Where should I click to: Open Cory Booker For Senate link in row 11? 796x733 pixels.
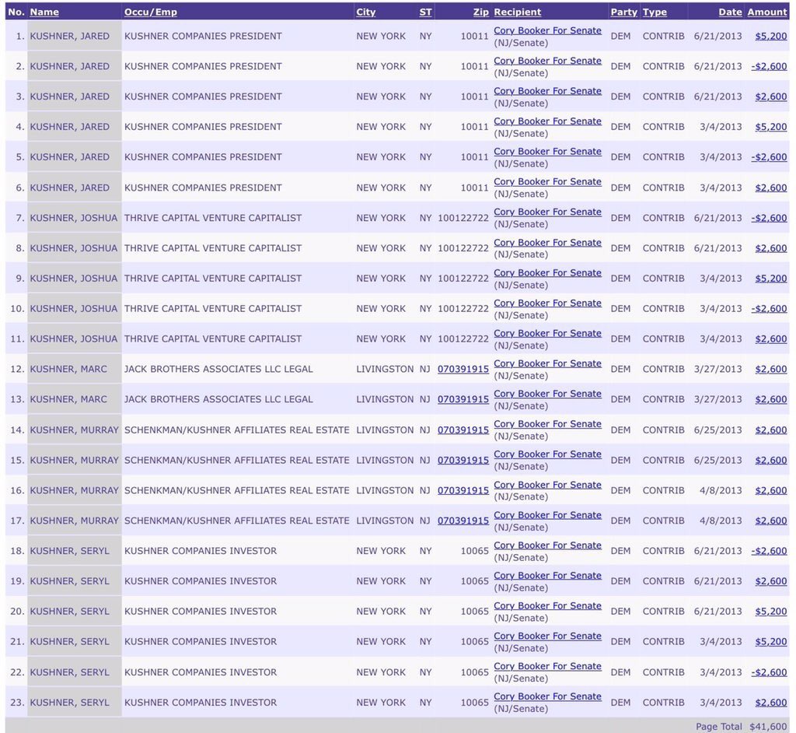point(547,333)
